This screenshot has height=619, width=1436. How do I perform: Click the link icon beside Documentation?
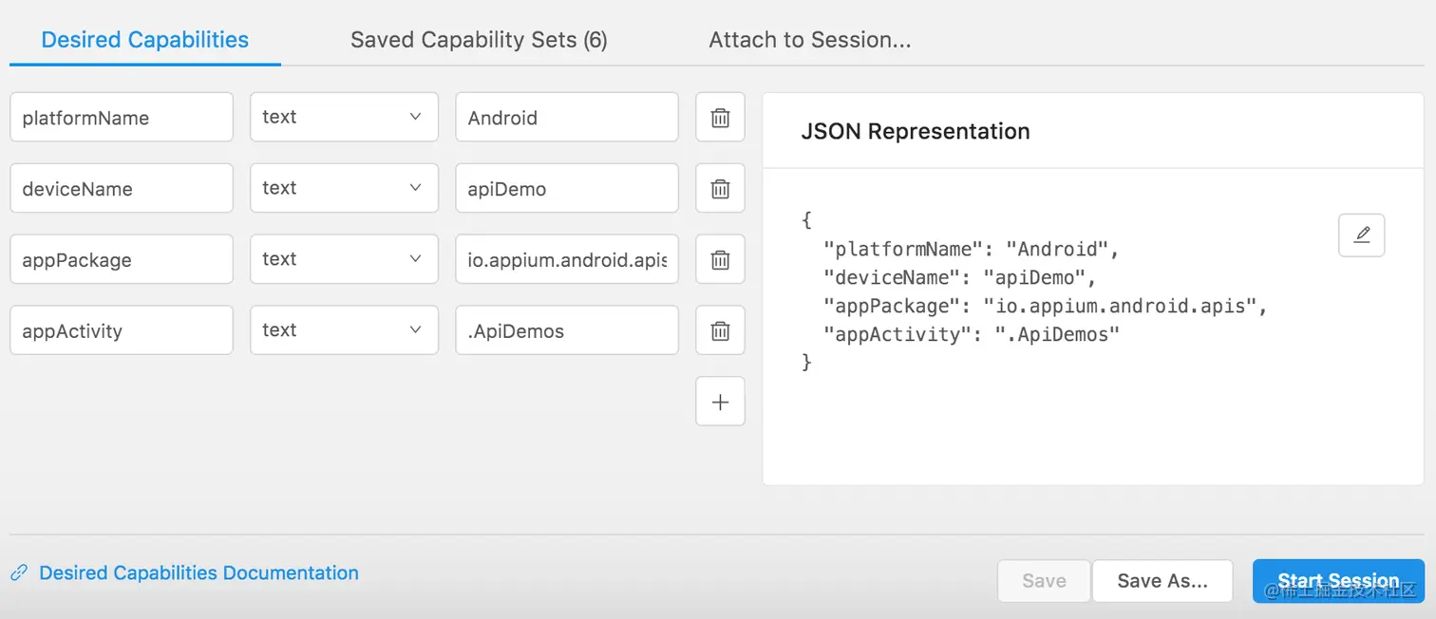19,573
